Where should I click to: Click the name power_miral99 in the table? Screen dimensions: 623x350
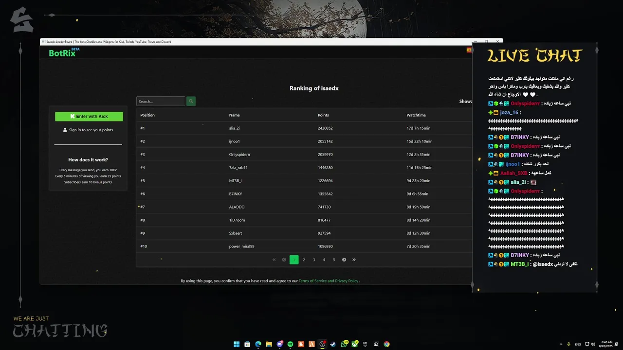242,246
